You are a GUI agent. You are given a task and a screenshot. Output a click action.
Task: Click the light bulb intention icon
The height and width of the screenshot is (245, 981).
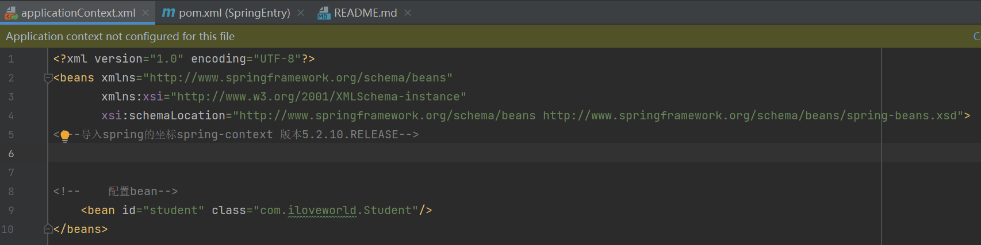pyautogui.click(x=65, y=135)
